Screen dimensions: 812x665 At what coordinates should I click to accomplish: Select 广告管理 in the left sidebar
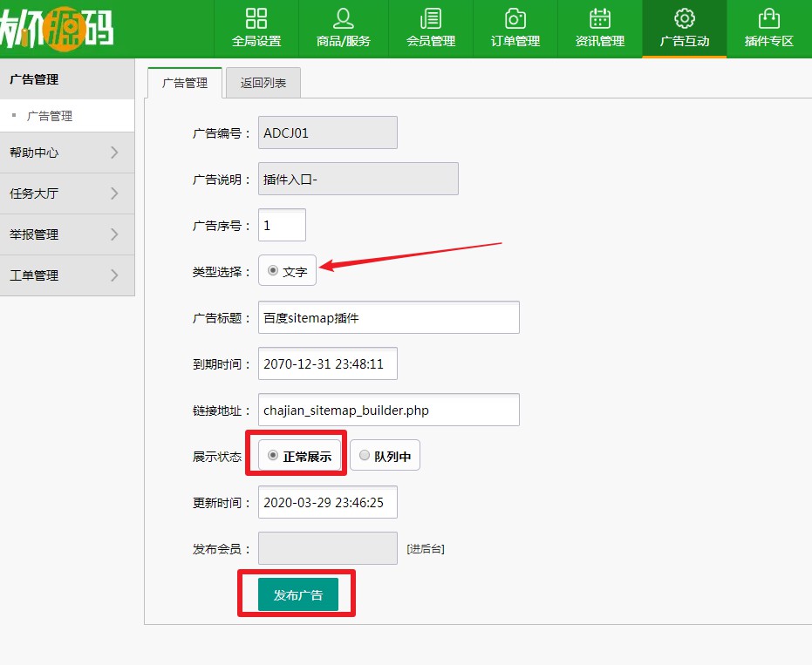[50, 116]
